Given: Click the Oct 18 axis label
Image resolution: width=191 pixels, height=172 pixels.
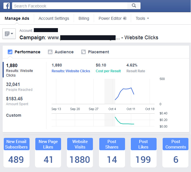Looking at the screenshot, I should click(x=150, y=109).
